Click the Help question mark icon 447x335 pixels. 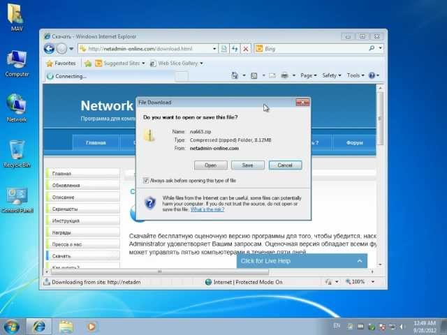point(372,75)
